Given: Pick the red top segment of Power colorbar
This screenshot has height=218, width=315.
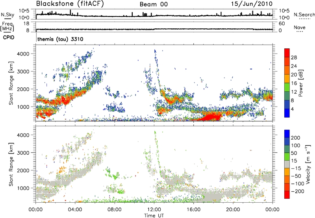Looking at the screenshot, I should 287,53.
